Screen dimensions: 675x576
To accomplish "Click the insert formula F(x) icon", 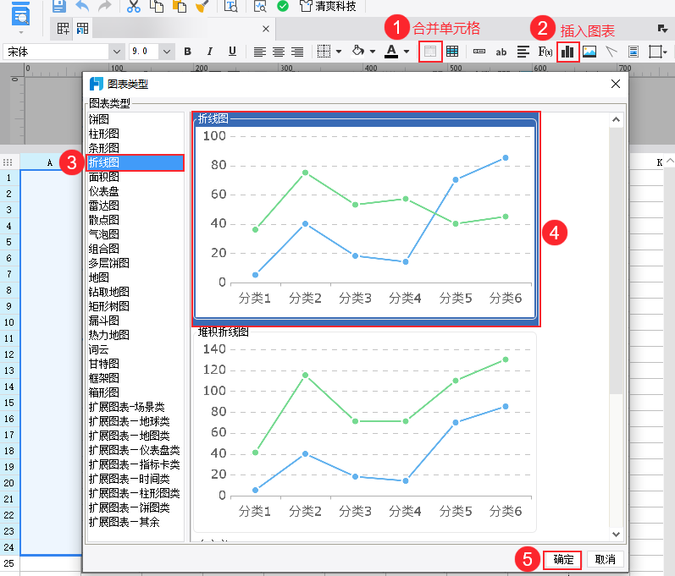I will pyautogui.click(x=545, y=52).
